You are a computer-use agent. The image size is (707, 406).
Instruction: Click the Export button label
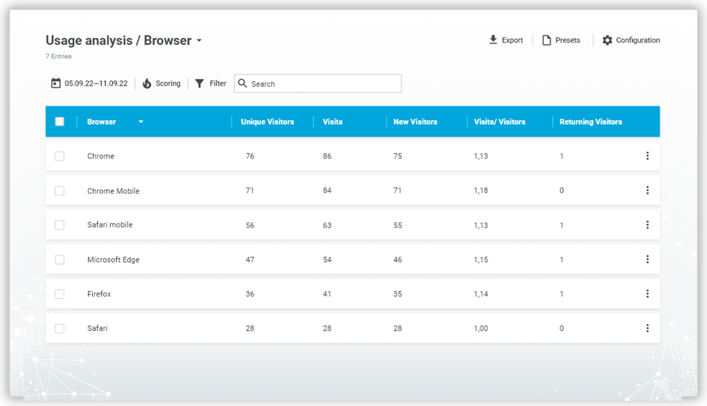point(513,40)
